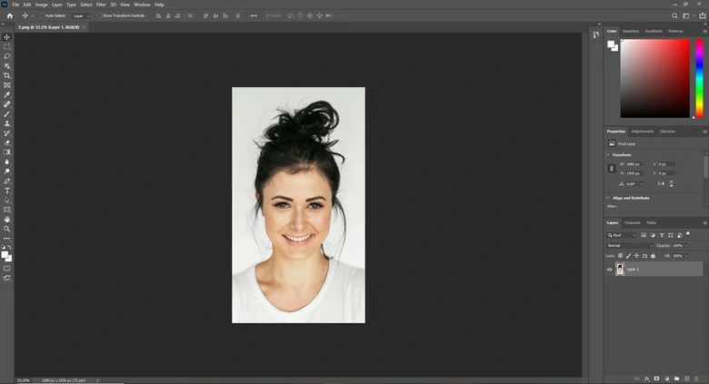Open the Window menu

(142, 5)
